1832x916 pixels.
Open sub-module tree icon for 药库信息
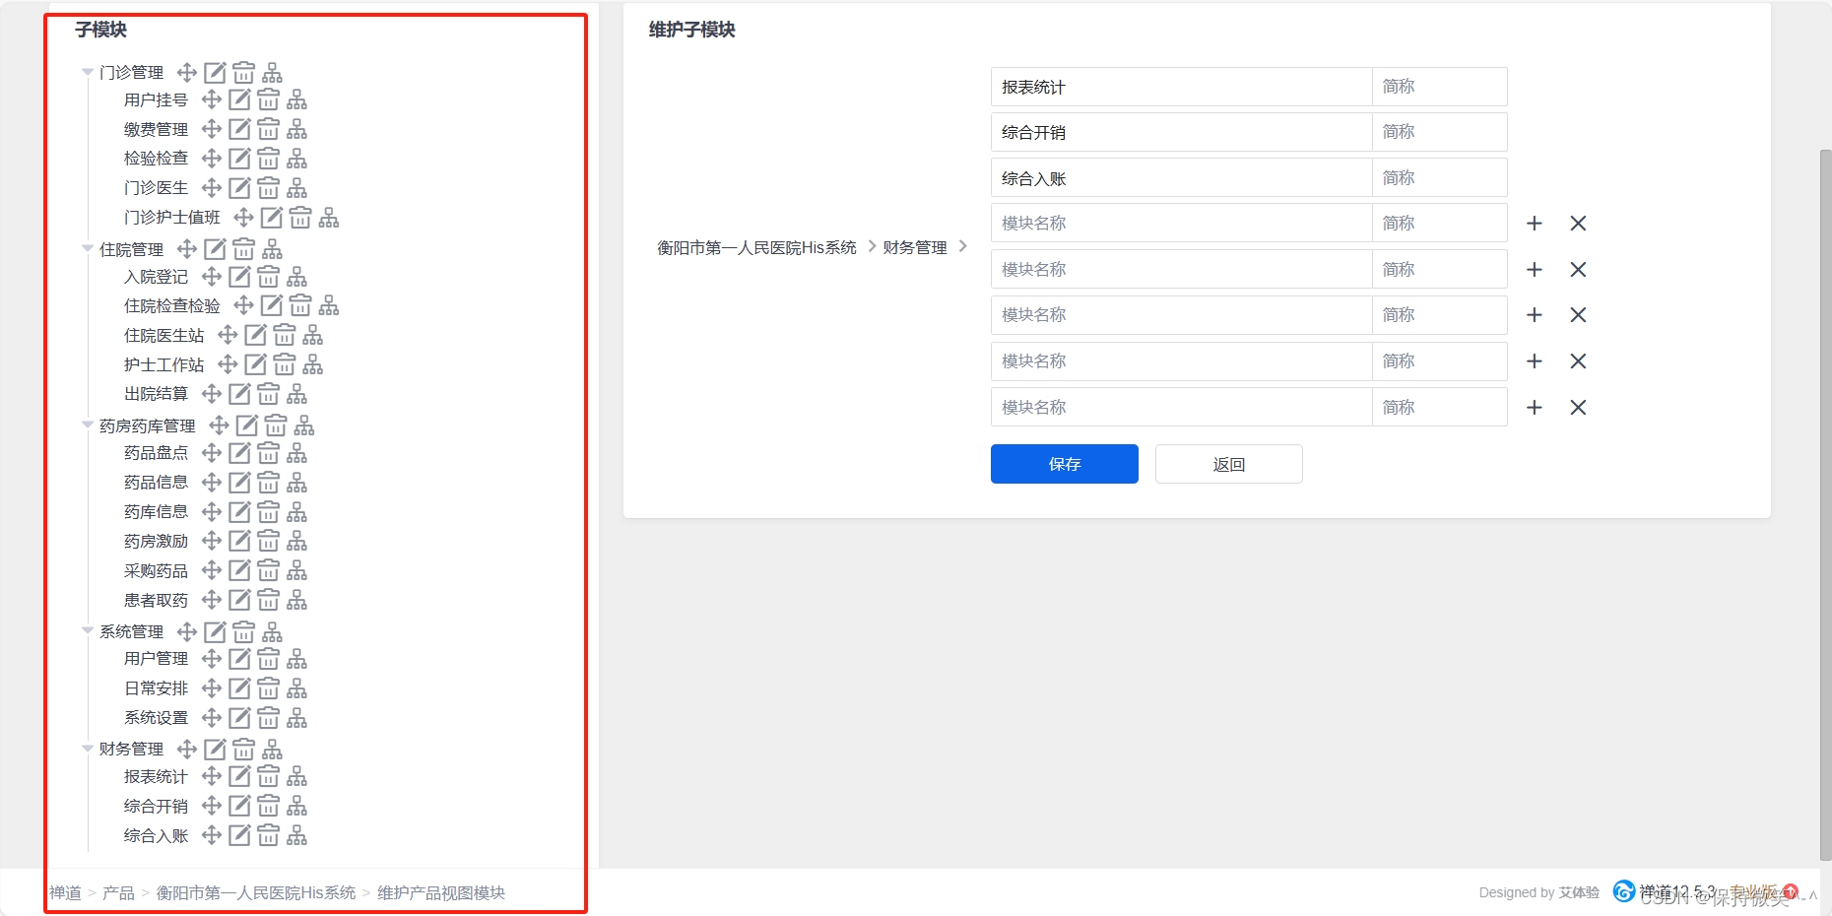tap(296, 512)
